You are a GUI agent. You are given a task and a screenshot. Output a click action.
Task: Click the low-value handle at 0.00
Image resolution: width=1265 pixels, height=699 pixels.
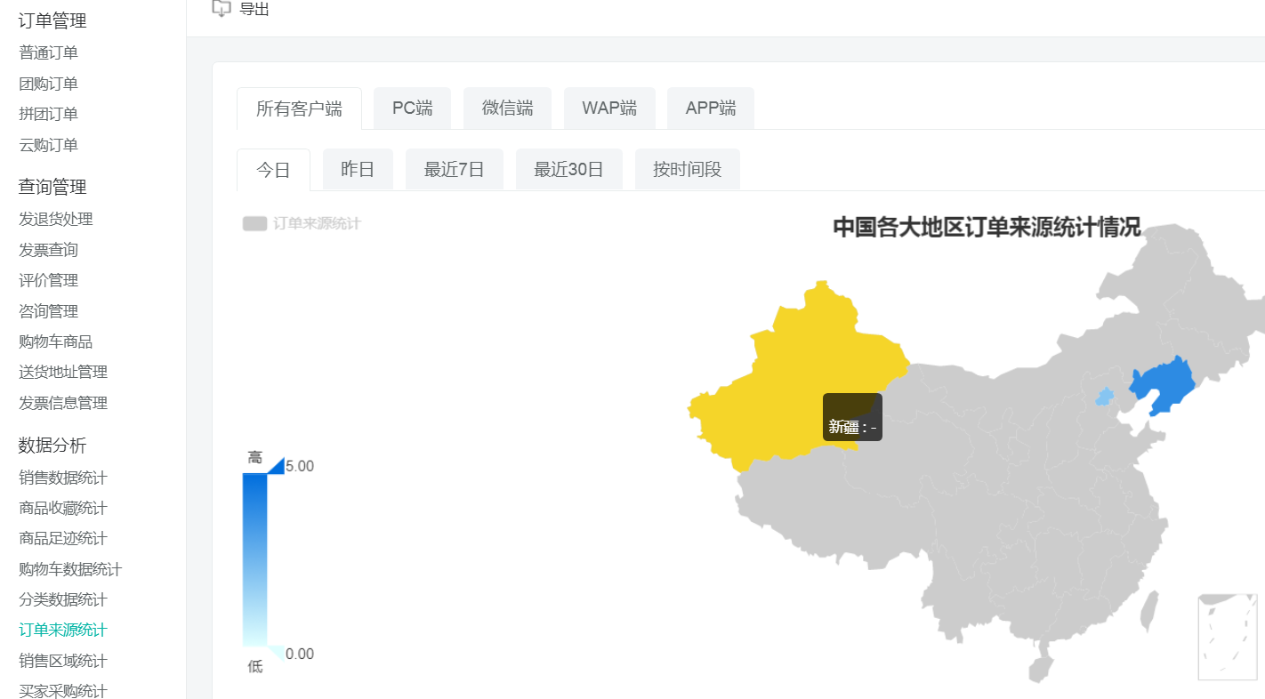coord(275,653)
